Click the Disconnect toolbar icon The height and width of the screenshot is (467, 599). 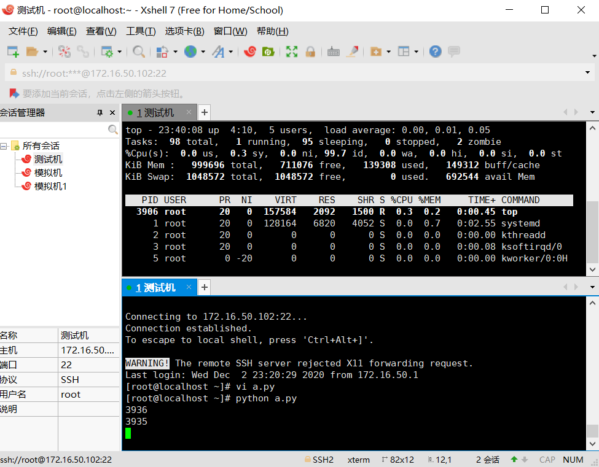tap(64, 52)
